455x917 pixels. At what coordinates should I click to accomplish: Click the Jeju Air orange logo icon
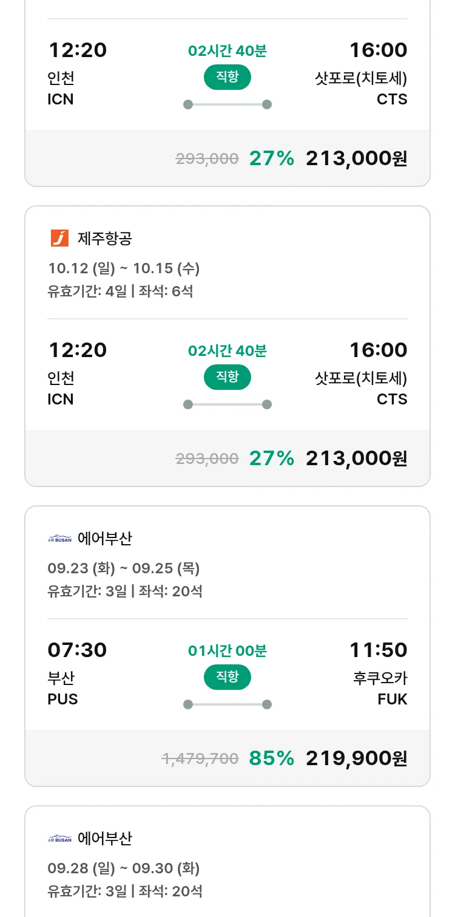59,238
